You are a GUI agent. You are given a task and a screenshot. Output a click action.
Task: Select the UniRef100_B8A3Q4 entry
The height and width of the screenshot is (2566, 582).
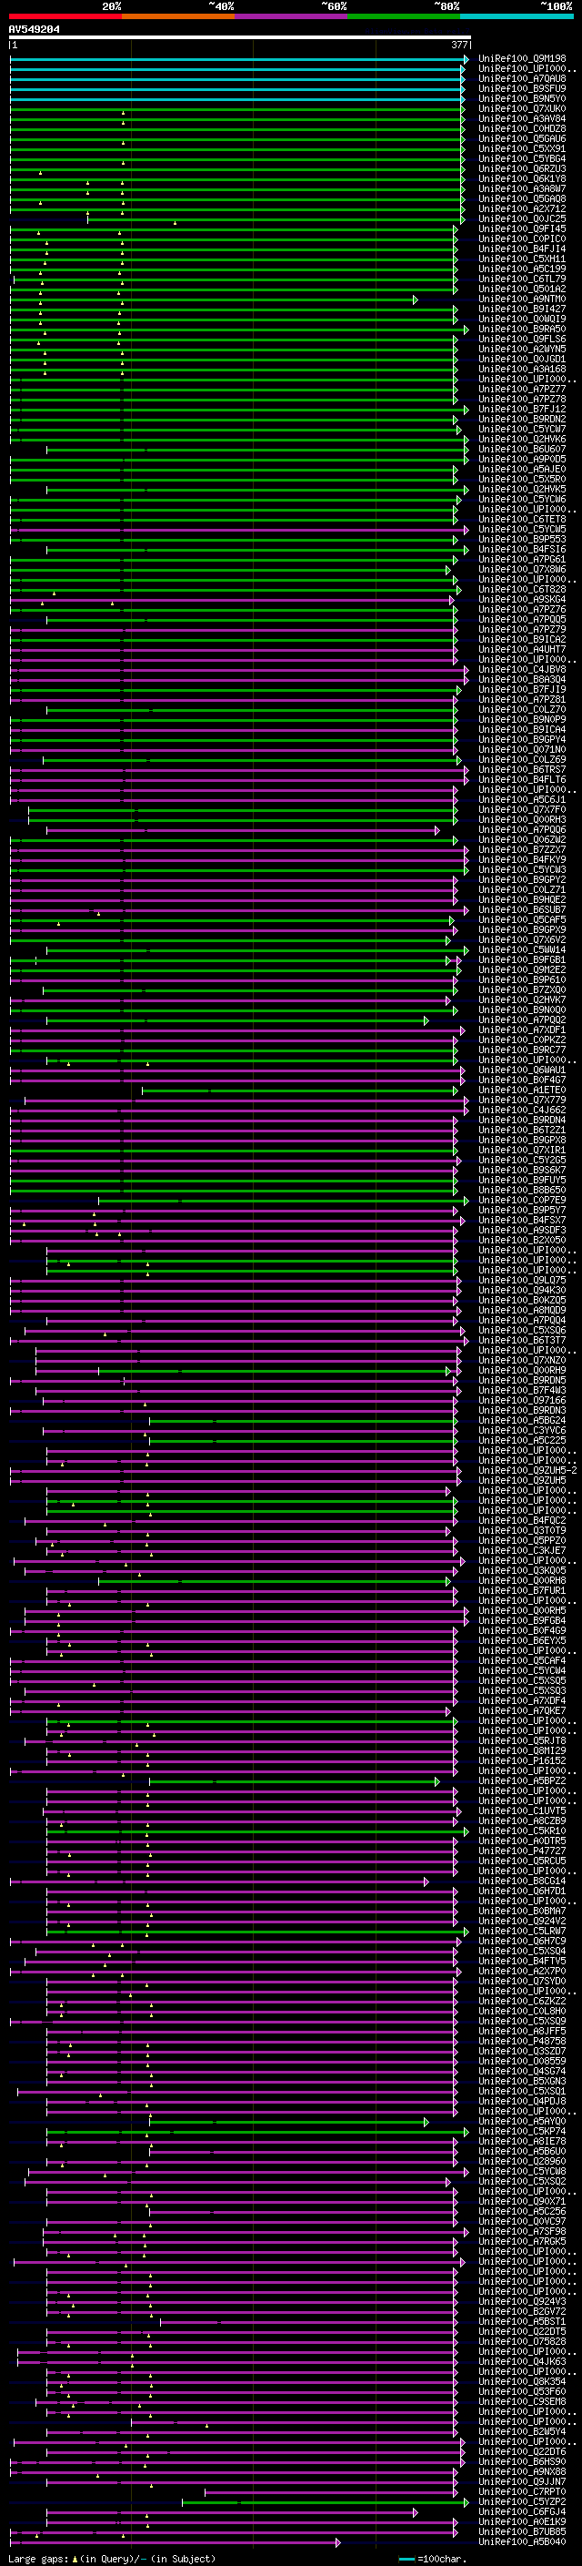coord(522,679)
